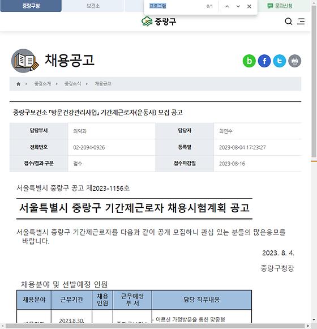Click the department value 의약과
Viewport: 317px width, 329px height.
click(80, 131)
